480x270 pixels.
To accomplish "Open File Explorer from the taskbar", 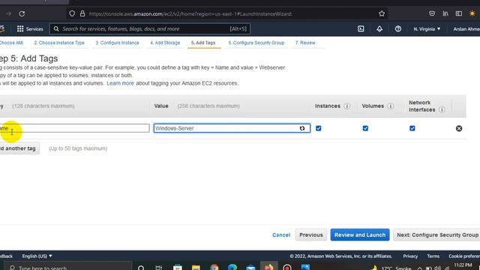I will coord(196,267).
